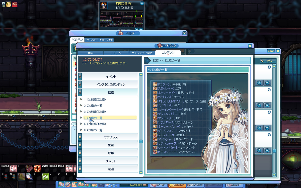Open the ギルドスキル tab in the guild window

(107, 40)
